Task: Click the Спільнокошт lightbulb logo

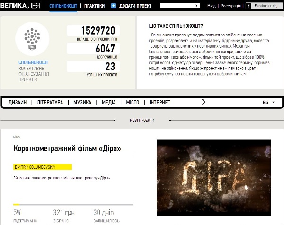Action: point(32,39)
